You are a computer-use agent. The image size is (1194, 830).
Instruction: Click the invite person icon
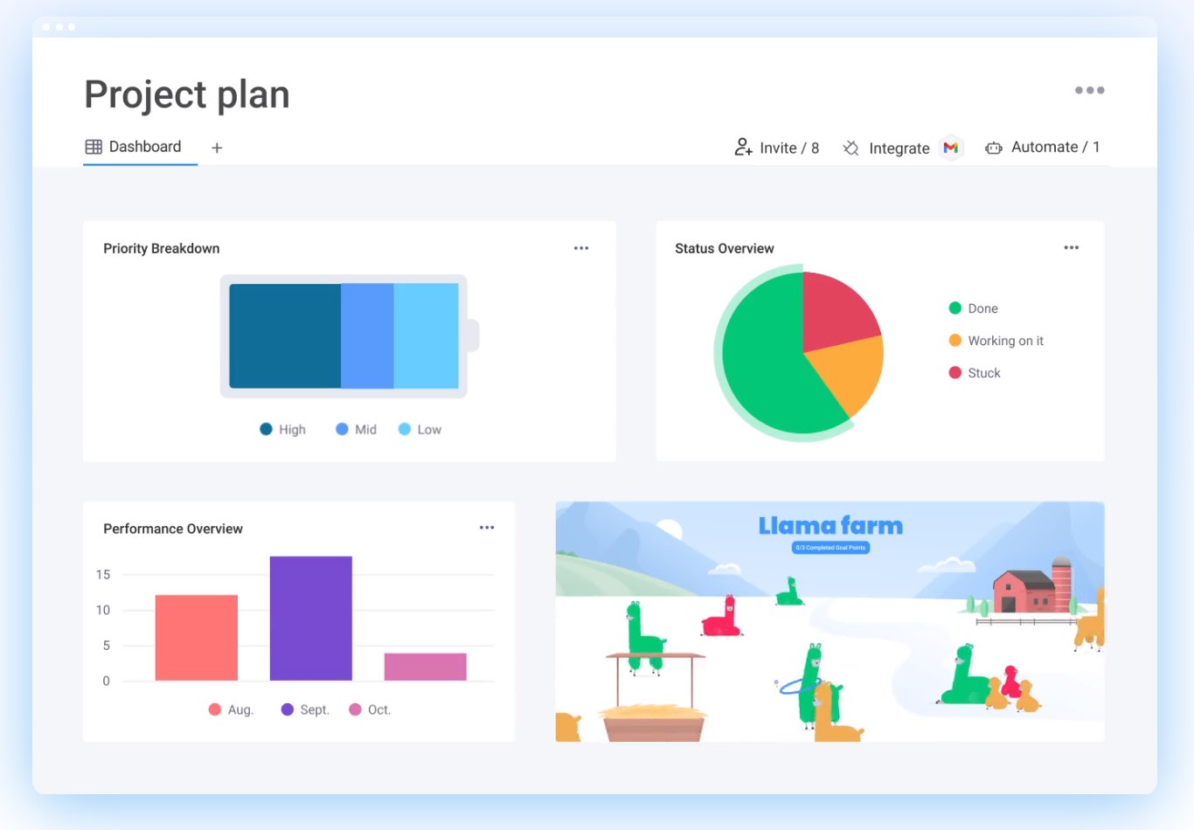(743, 147)
